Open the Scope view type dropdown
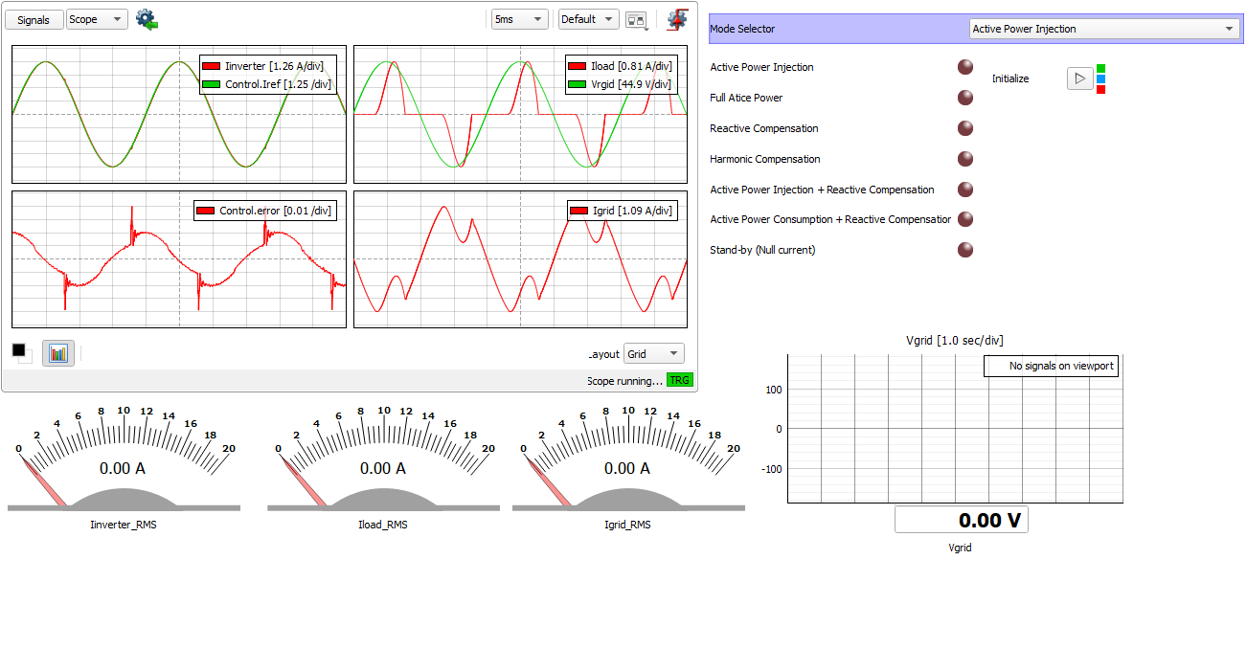Image resolution: width=1247 pixels, height=649 pixels. (x=97, y=19)
